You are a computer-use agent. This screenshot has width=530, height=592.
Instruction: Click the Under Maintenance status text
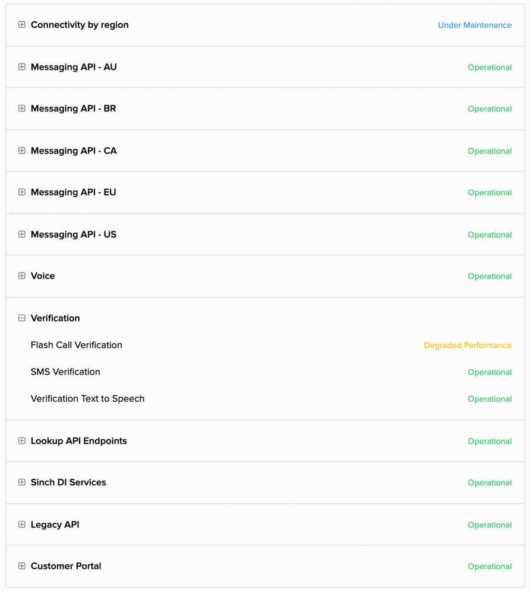pos(475,25)
